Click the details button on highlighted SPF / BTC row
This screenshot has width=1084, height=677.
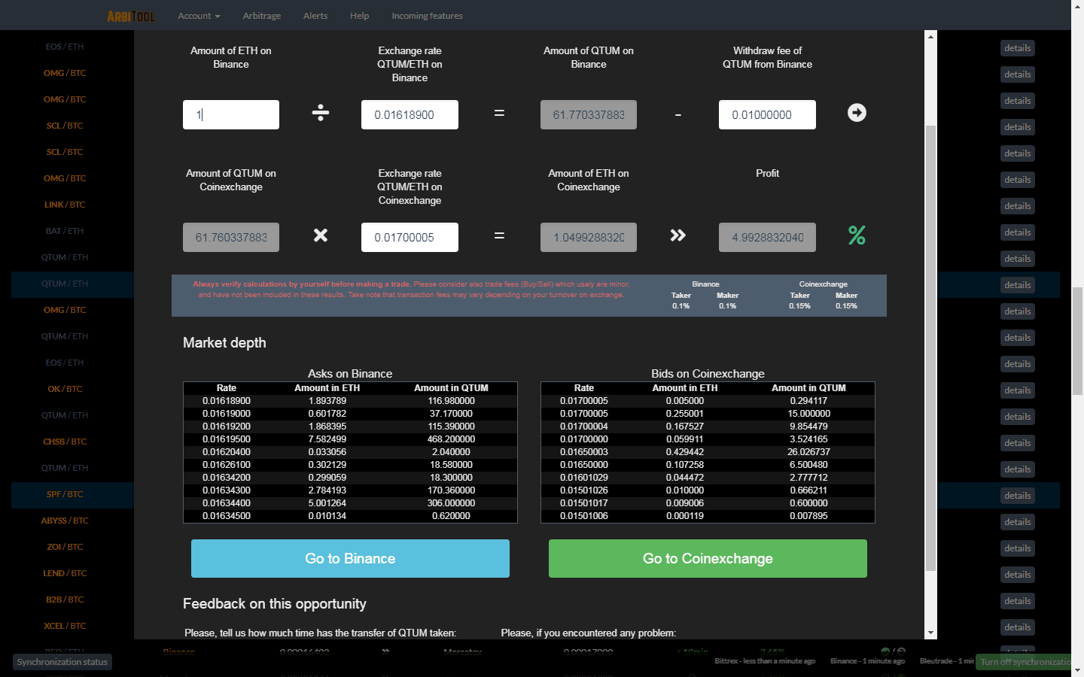(1018, 496)
